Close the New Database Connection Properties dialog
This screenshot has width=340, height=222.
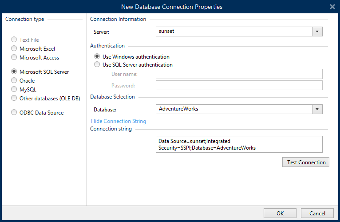pos(332,7)
